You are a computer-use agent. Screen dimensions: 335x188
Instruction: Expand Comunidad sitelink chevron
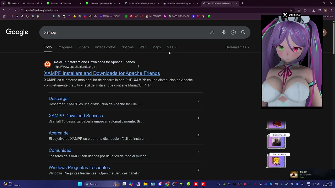(198, 152)
